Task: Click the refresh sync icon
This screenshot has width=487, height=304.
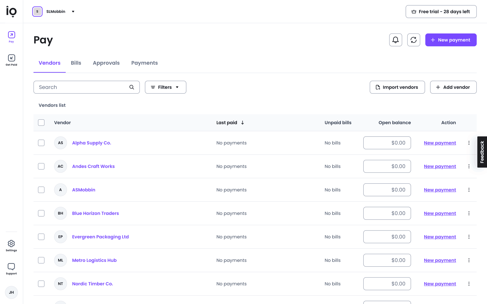Action: tap(413, 40)
